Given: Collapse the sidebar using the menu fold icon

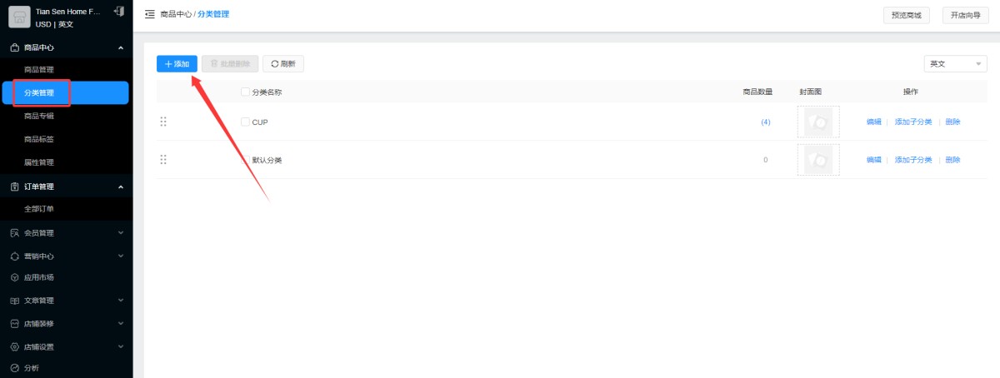Looking at the screenshot, I should [x=149, y=15].
